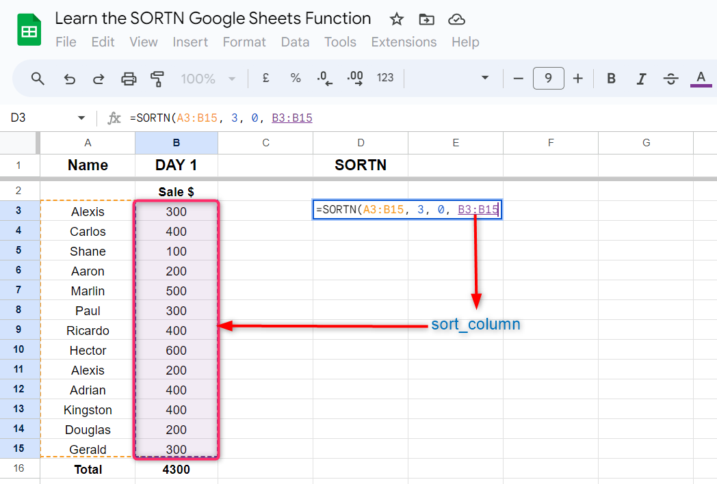Image resolution: width=717 pixels, height=484 pixels.
Task: Click the cell containing 'Kingston'
Action: tap(88, 410)
